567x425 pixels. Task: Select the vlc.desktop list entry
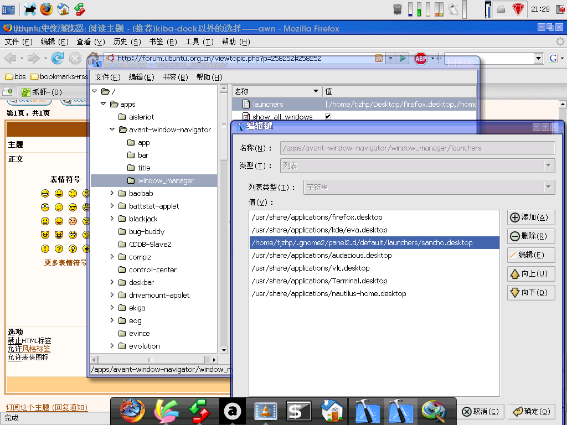pos(374,268)
